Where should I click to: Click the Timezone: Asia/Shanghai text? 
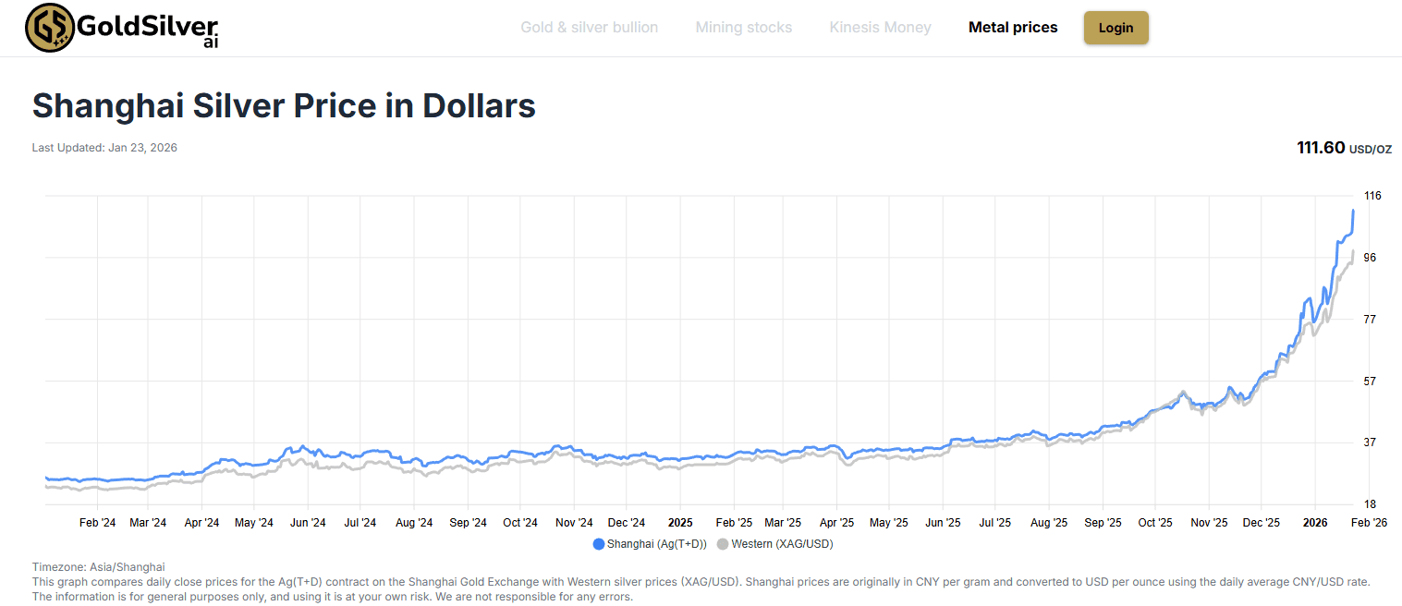98,566
